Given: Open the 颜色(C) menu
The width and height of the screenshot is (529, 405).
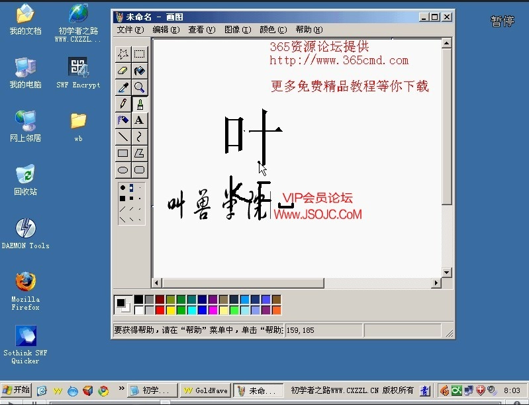Looking at the screenshot, I should point(273,30).
